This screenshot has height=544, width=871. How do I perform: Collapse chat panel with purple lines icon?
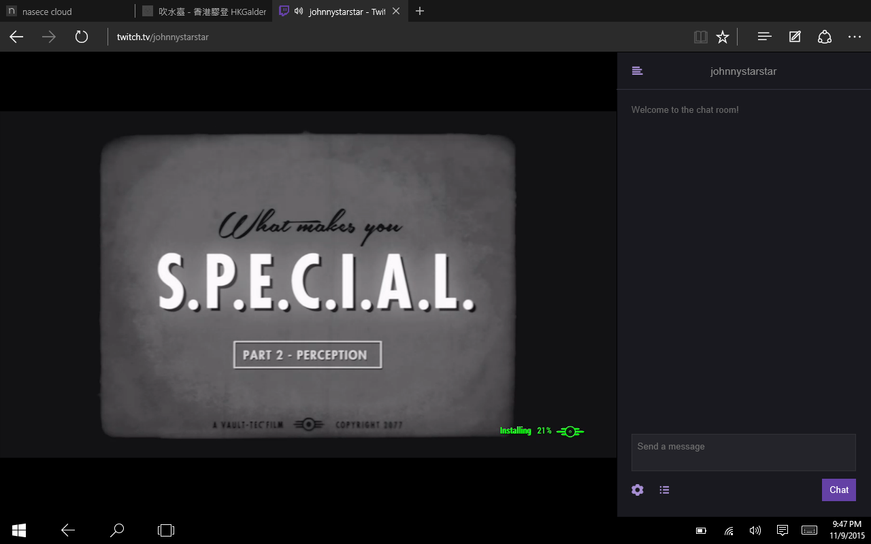coord(637,71)
